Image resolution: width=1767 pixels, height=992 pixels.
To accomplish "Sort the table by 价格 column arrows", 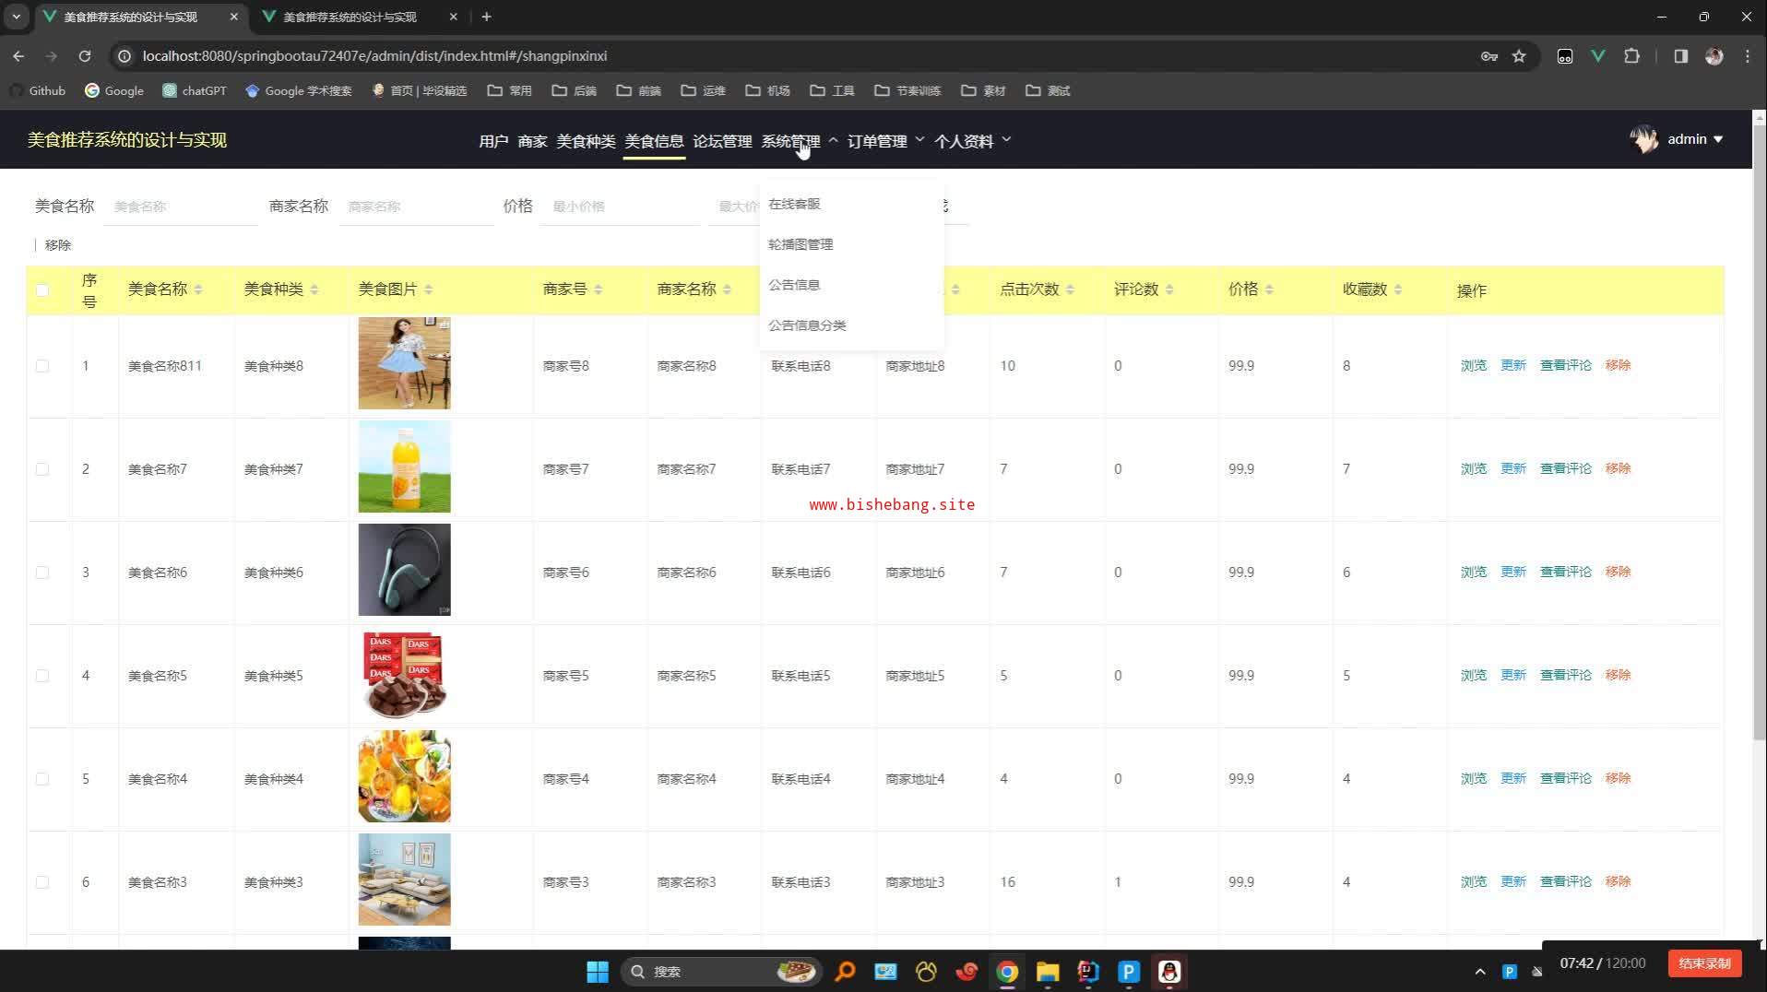I will (x=1269, y=290).
